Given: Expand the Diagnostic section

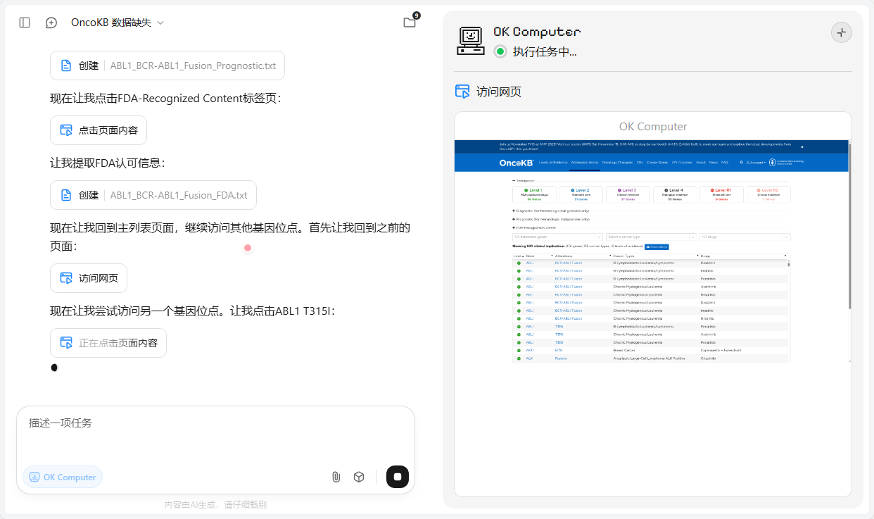Looking at the screenshot, I should [550, 211].
